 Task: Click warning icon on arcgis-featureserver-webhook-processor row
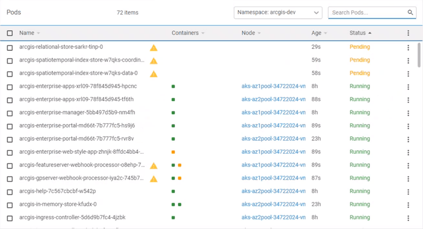[x=154, y=166]
